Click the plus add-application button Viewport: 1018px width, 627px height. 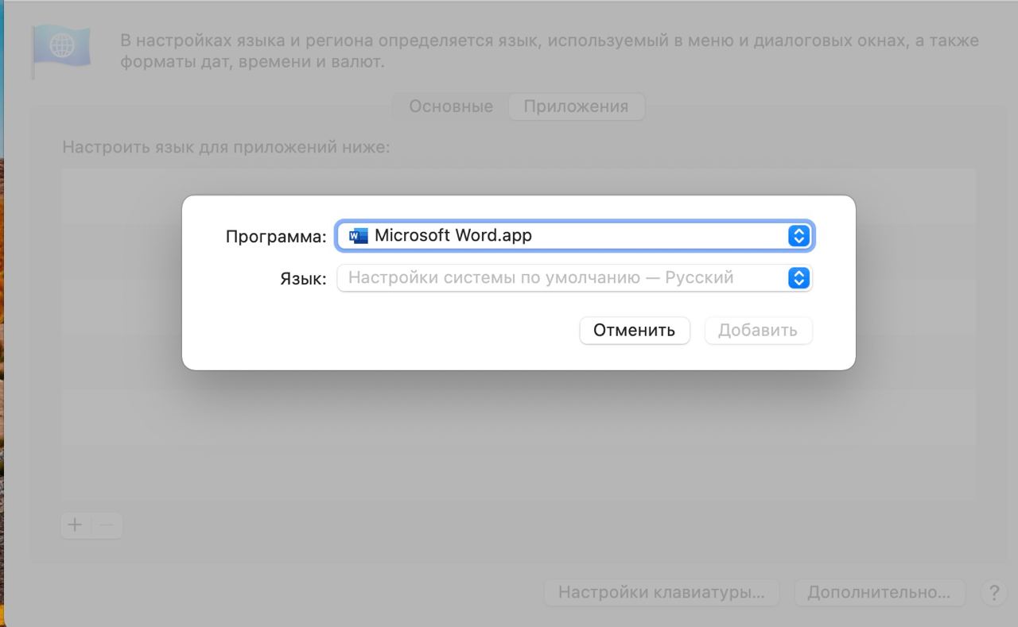75,524
